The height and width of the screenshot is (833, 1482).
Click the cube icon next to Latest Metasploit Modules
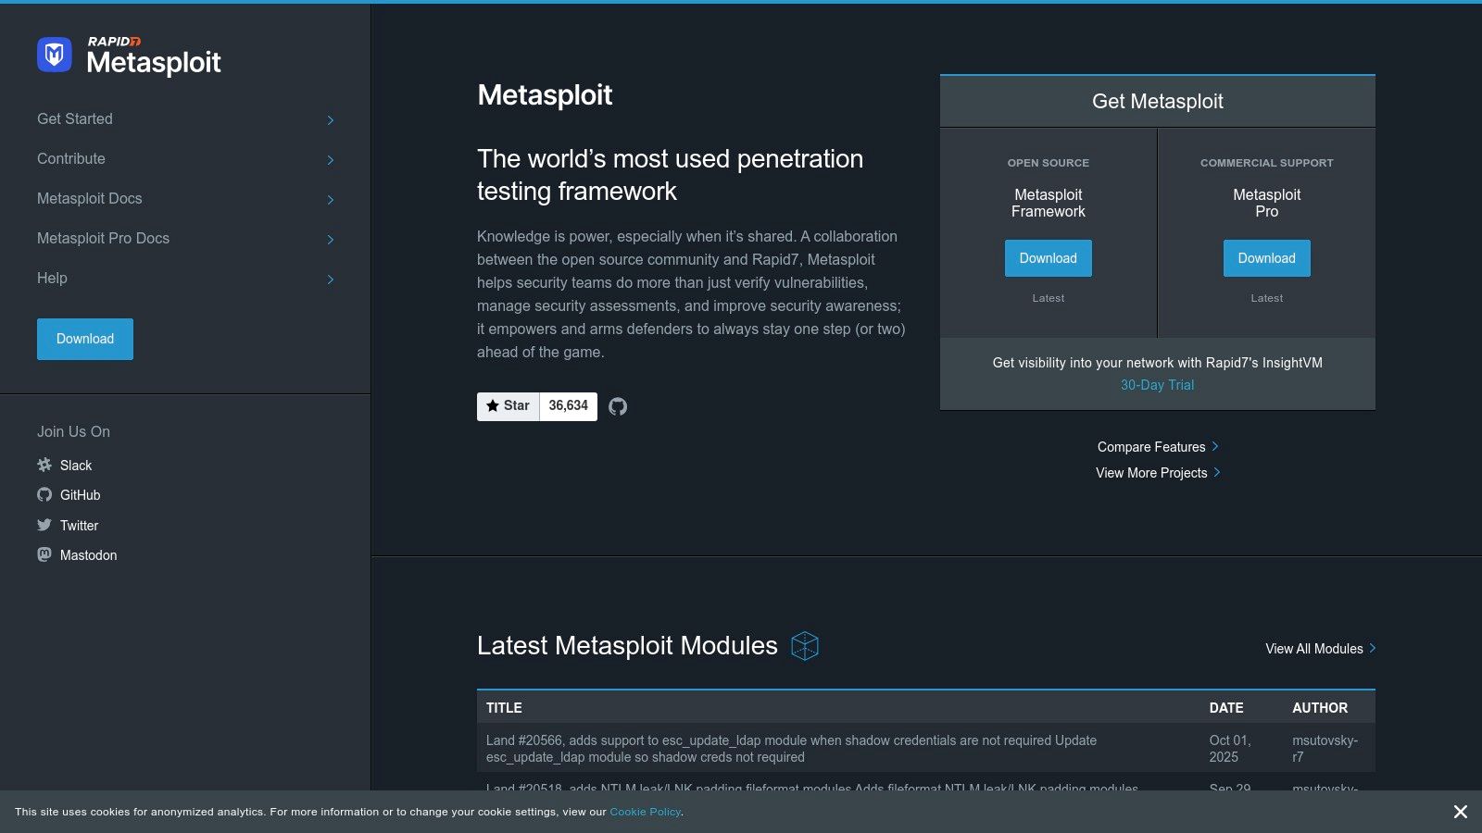coord(805,646)
